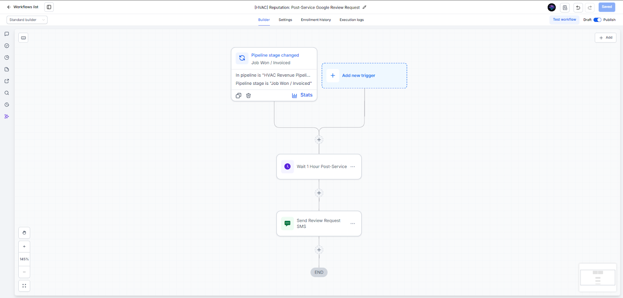Open Stats for the pipeline trigger

point(302,95)
